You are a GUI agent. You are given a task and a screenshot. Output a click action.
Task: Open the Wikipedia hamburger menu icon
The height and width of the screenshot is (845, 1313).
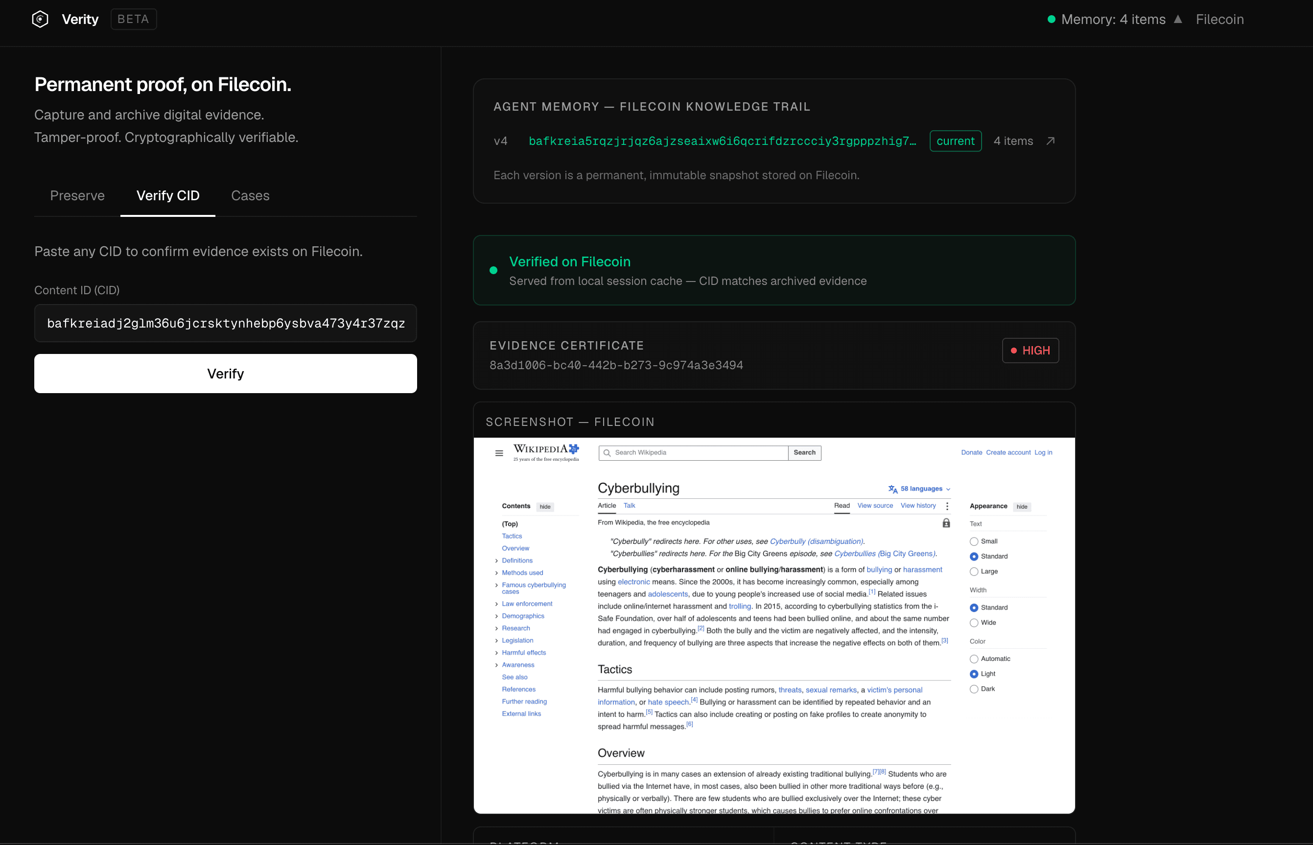tap(499, 453)
